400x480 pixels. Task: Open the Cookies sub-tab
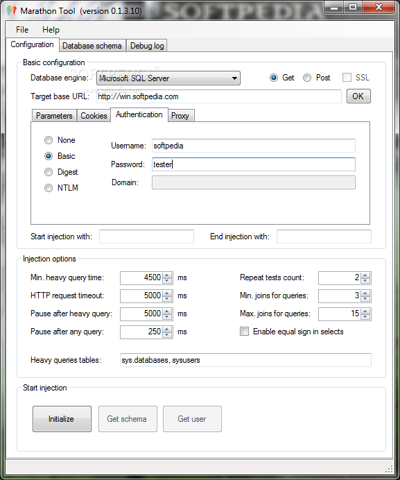[x=94, y=116]
